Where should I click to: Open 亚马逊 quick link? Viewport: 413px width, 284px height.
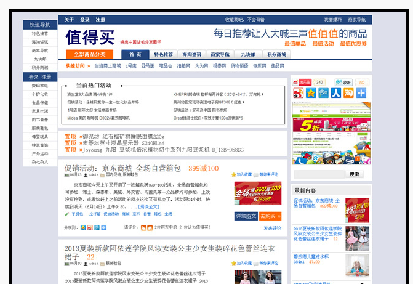148,66
